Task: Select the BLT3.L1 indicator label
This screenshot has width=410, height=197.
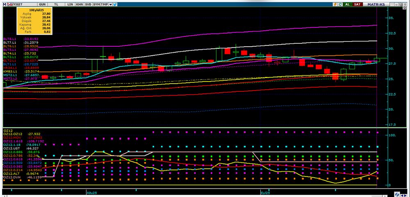Action: [10, 57]
